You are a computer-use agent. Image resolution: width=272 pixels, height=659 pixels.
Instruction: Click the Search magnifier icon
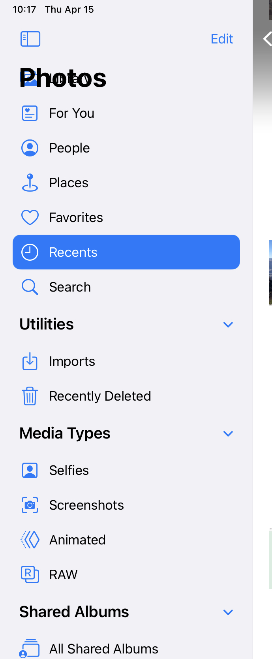30,287
